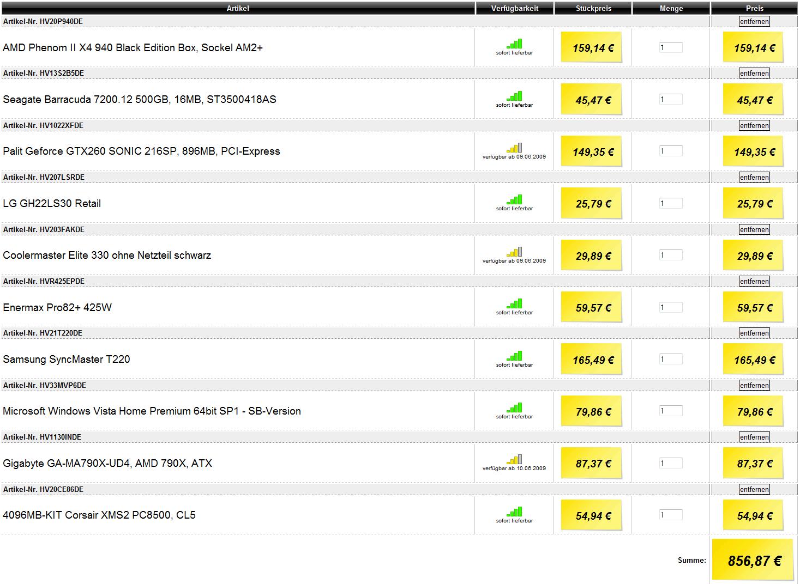The image size is (800, 584).
Task: Edit quantity field for Samsung SyncMaster T220
Action: point(671,359)
